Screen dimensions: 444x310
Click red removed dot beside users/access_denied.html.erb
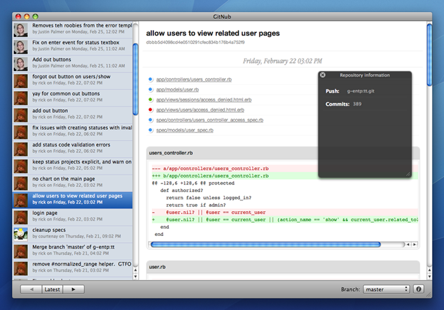click(x=150, y=110)
